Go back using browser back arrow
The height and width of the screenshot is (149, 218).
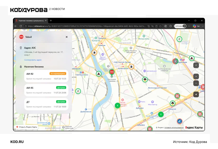click(x=16, y=26)
